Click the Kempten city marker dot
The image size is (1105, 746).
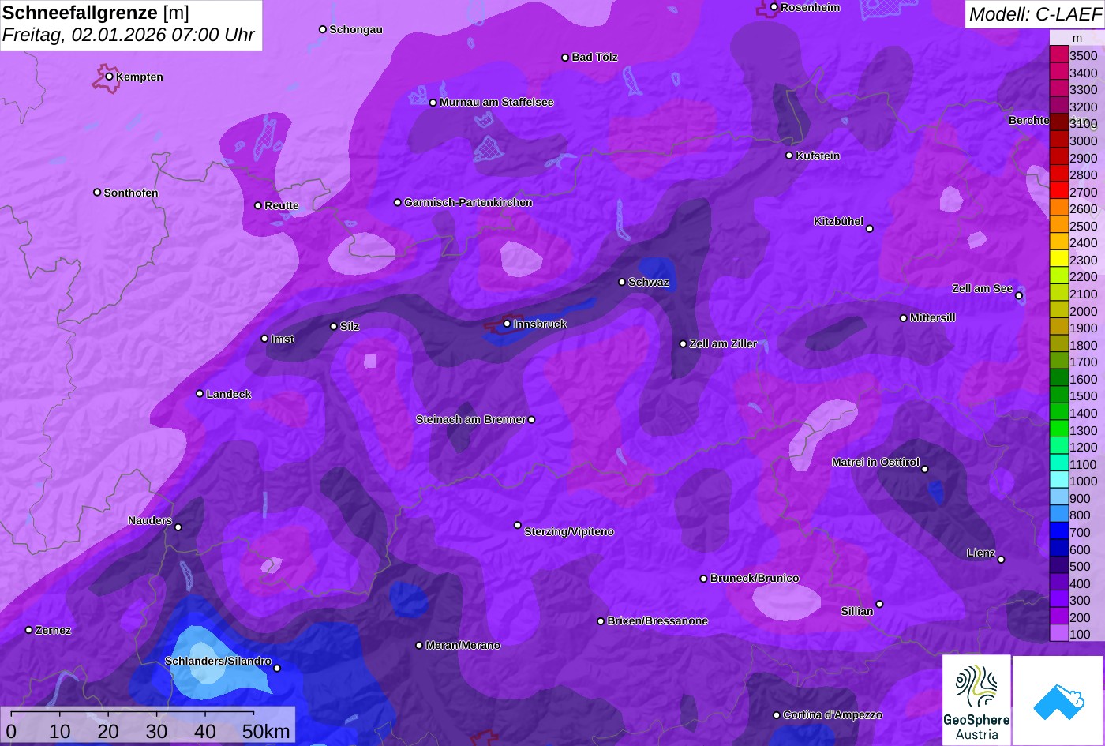[x=110, y=77]
